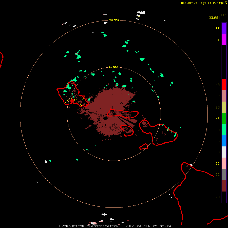Click the DS legend label
The image size is (228, 228).
click(x=217, y=152)
